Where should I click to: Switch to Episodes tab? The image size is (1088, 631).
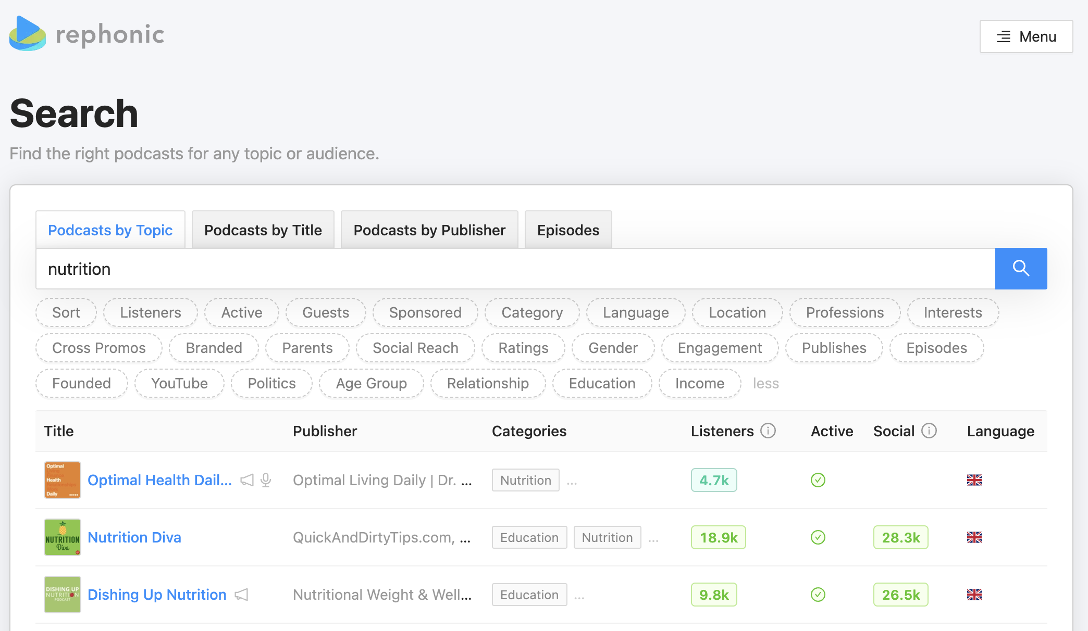568,230
